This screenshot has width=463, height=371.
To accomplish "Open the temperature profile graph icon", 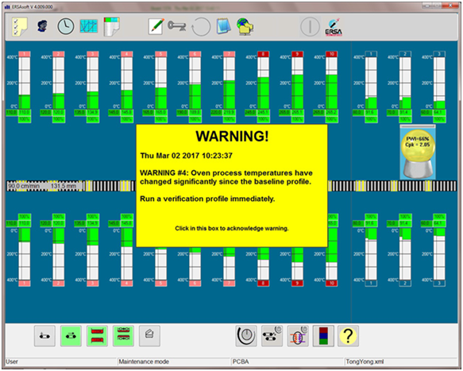I will pyautogui.click(x=89, y=26).
